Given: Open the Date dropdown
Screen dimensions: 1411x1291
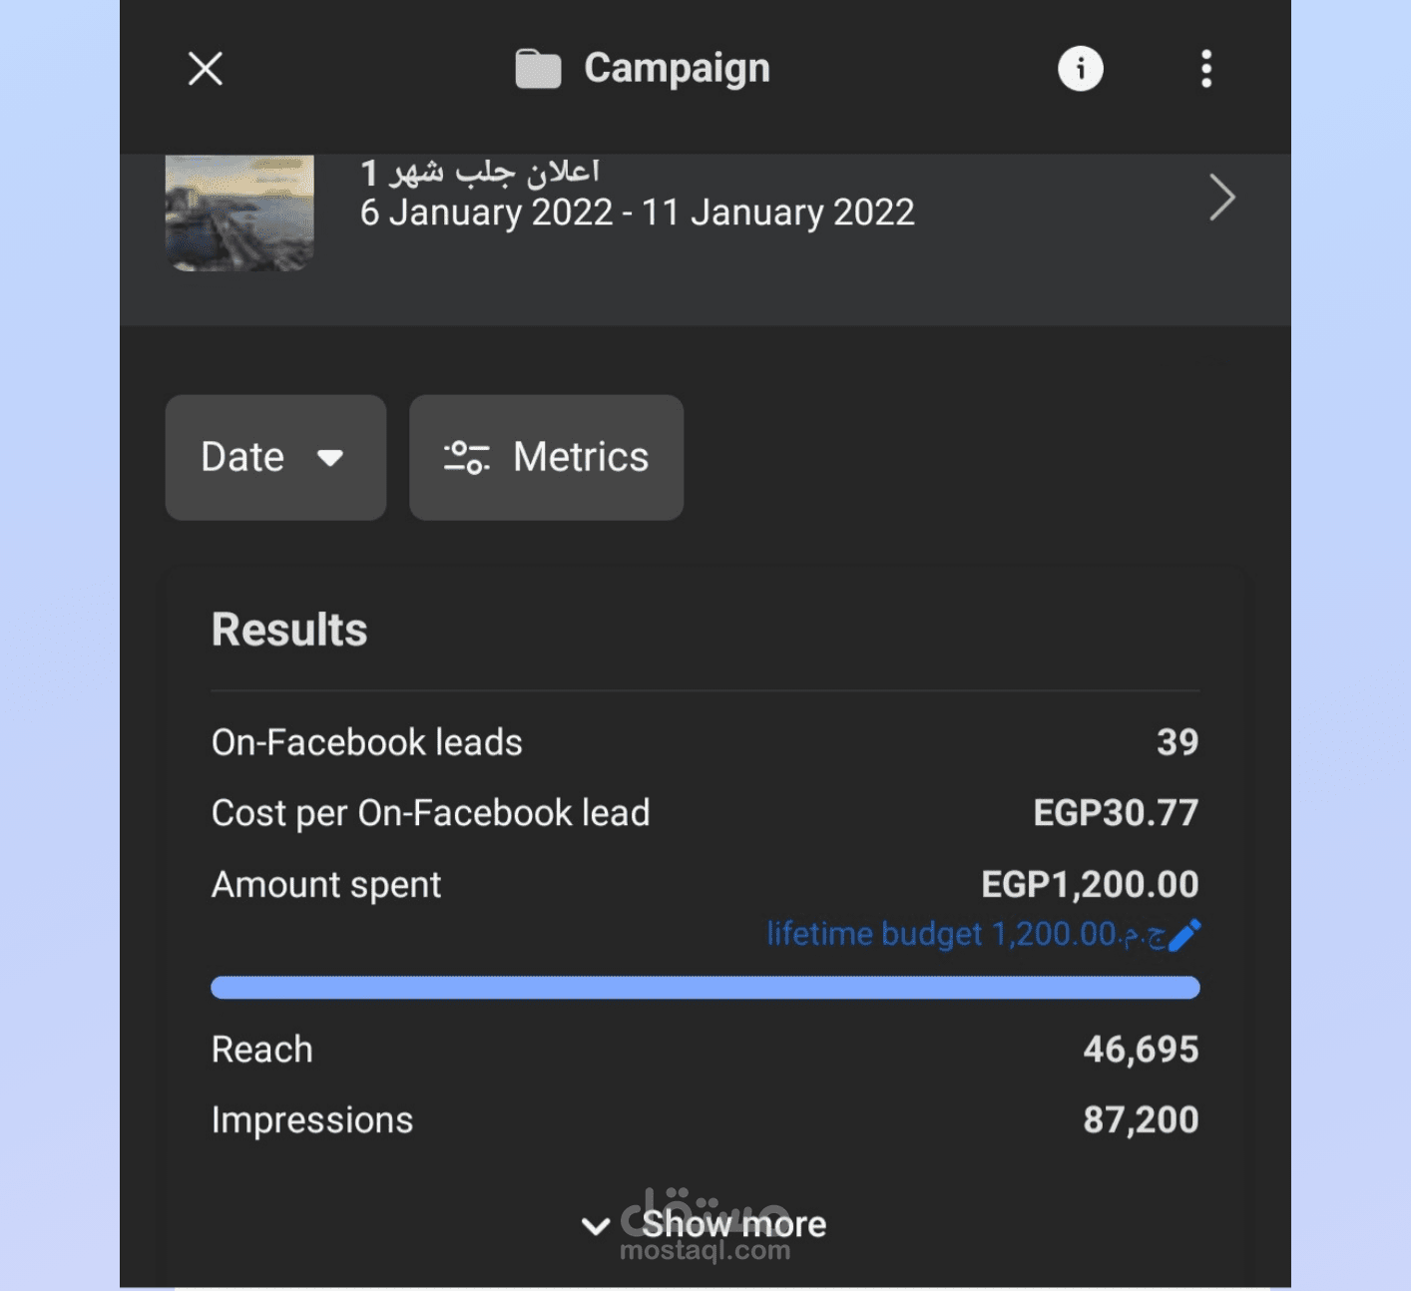Looking at the screenshot, I should 274,458.
